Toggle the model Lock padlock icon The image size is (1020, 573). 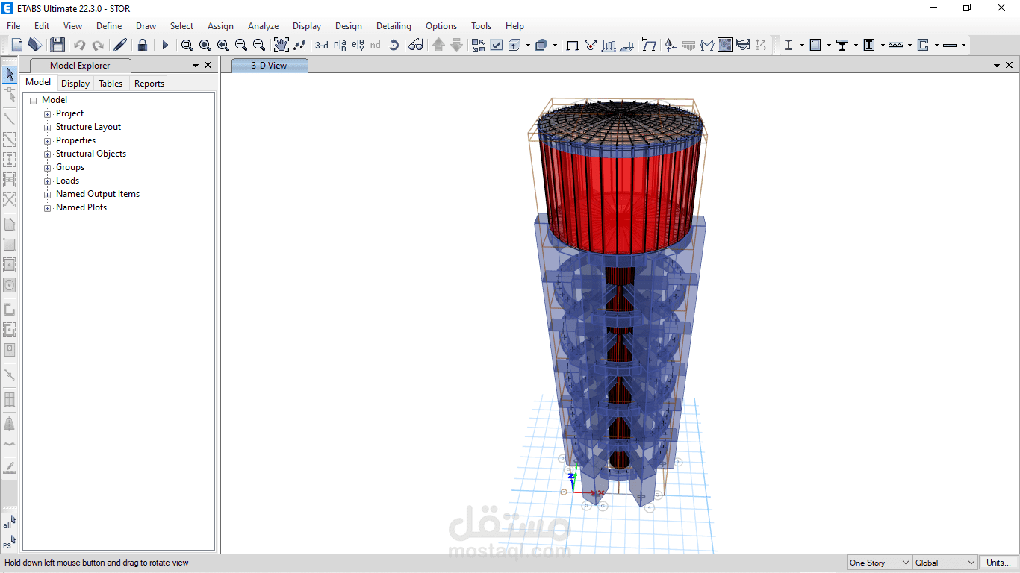(x=143, y=45)
